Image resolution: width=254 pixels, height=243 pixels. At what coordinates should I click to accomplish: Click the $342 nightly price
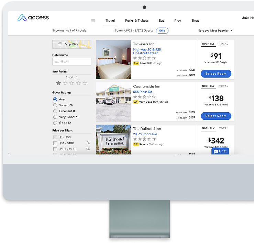click(216, 140)
